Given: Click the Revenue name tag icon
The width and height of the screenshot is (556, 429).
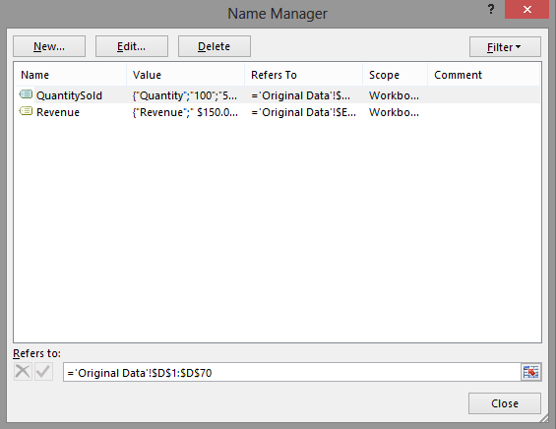Looking at the screenshot, I should click(26, 111).
